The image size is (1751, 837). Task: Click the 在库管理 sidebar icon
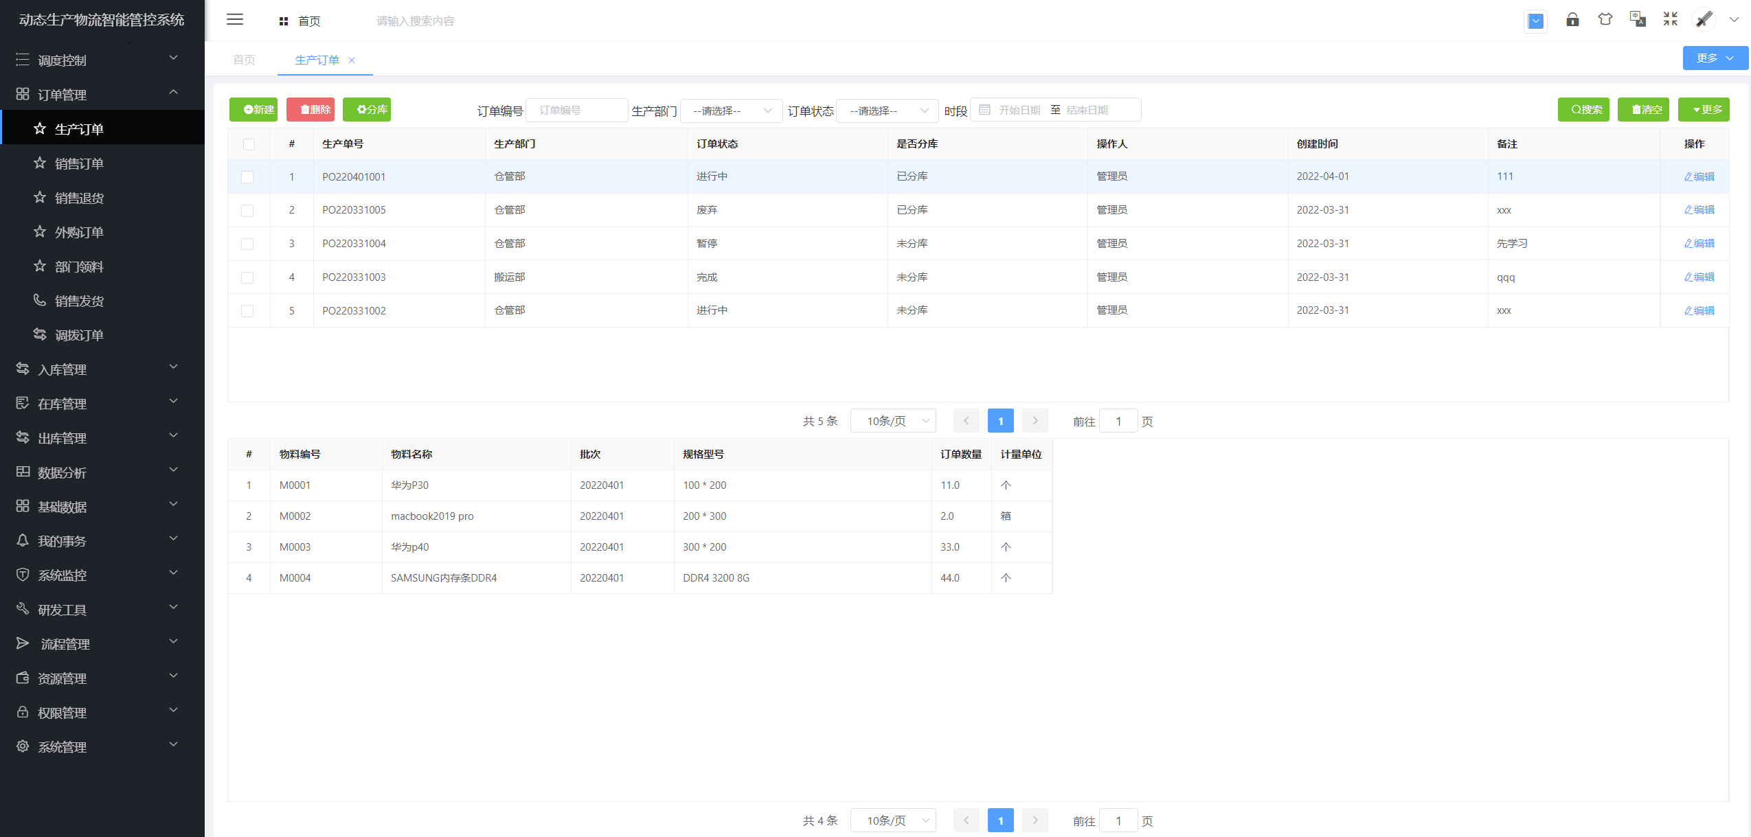pyautogui.click(x=23, y=403)
